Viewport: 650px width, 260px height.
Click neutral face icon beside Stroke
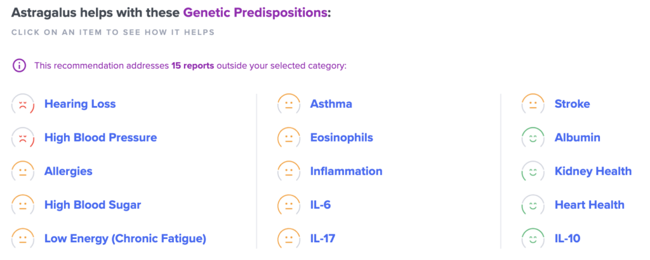[x=533, y=104]
